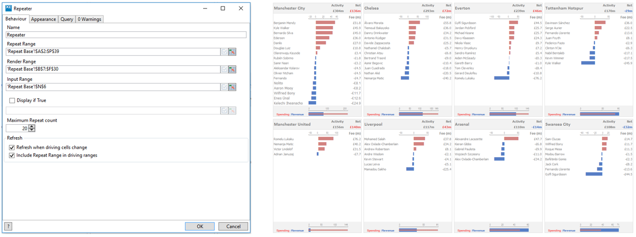Click Kelechi Iheanacho in the Manchester City list
The image size is (636, 237).
pyautogui.click(x=288, y=103)
